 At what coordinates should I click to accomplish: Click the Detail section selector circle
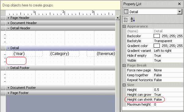3,48
